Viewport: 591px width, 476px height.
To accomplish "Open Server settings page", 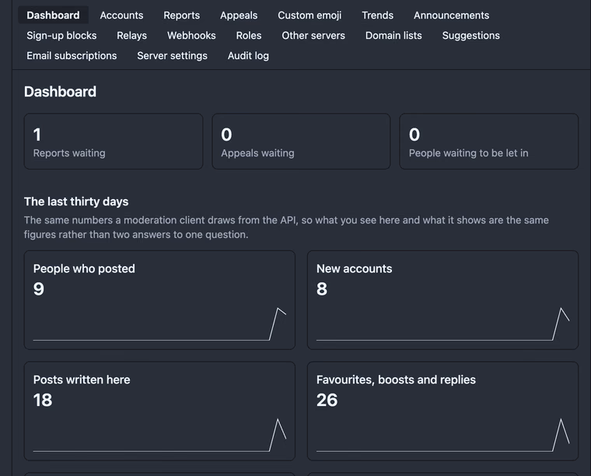I will [173, 56].
